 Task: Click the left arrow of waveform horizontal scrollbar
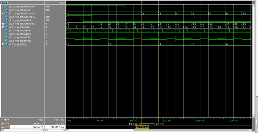tap(67, 130)
